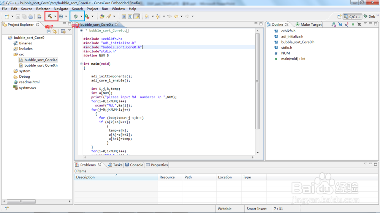The width and height of the screenshot is (380, 213).
Task: Open the Search flashlight dropdown arrow
Action: click(x=114, y=16)
